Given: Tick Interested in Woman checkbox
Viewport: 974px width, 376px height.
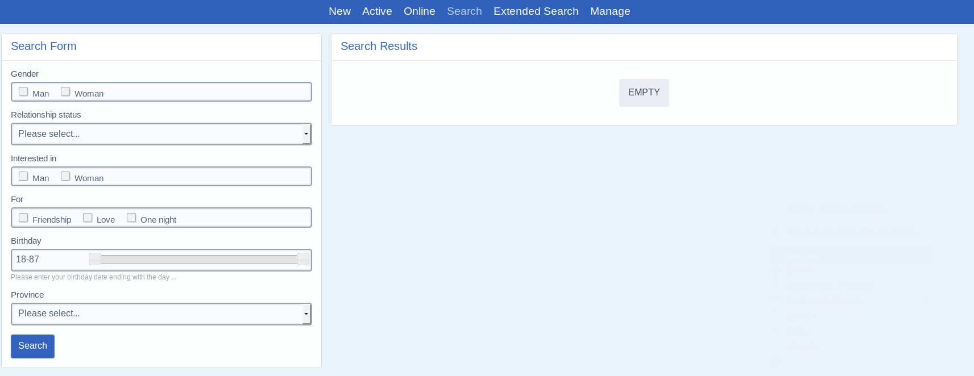Looking at the screenshot, I should 65,176.
